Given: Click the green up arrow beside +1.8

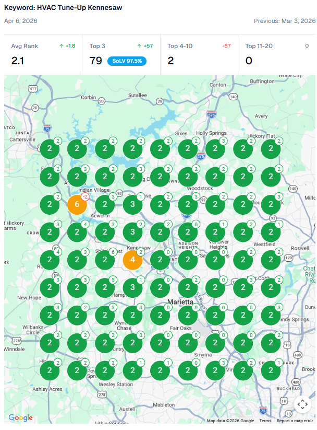Looking at the screenshot, I should coord(62,46).
